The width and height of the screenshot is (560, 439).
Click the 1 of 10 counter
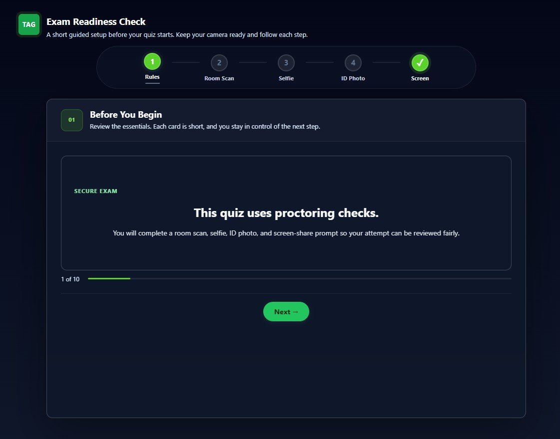tap(70, 279)
